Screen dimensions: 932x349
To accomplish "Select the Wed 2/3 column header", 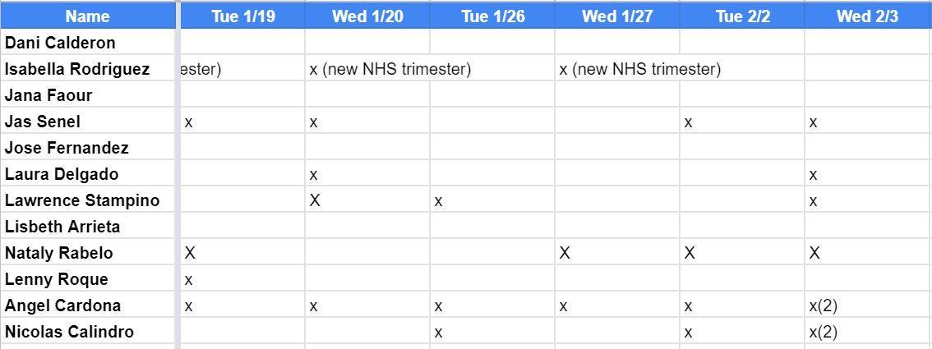I will (867, 16).
